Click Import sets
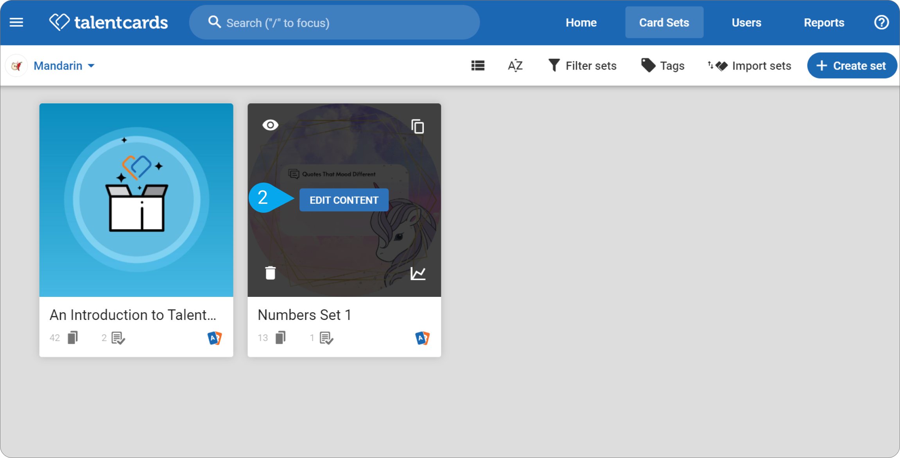 749,65
